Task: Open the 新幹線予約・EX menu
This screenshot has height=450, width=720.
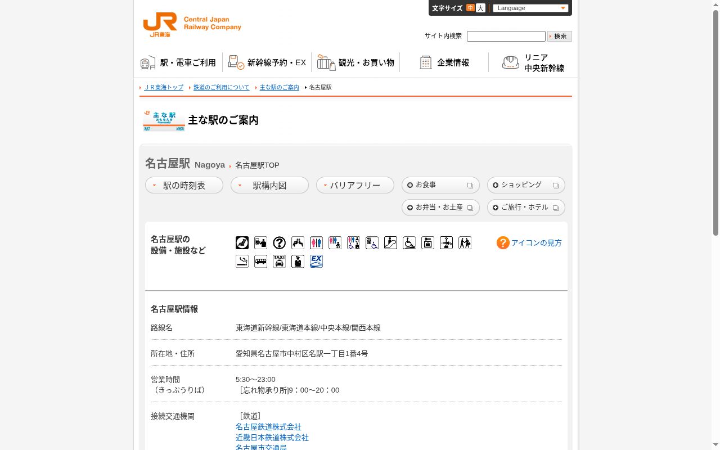Action: (267, 62)
